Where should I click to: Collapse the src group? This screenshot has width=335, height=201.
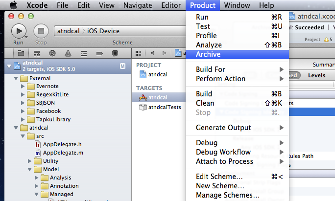click(x=23, y=136)
